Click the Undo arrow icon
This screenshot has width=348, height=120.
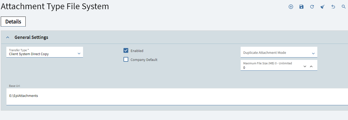click(333, 7)
